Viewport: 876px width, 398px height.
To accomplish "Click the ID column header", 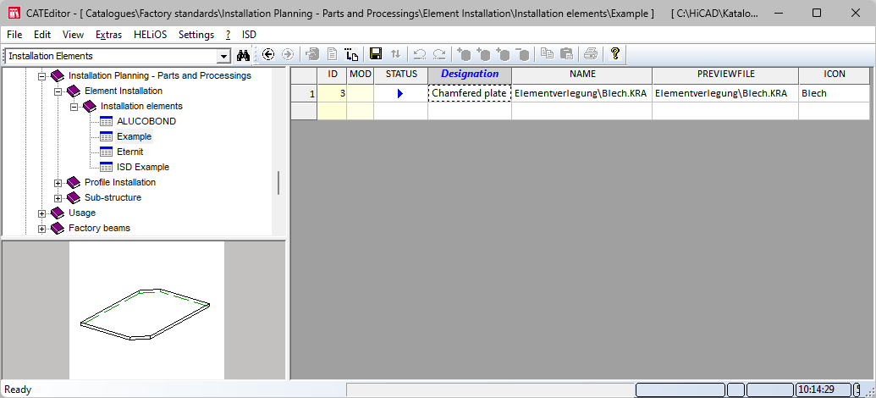I will pyautogui.click(x=333, y=75).
